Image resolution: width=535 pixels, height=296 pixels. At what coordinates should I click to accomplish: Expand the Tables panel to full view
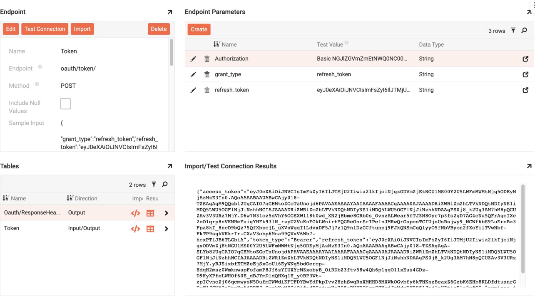click(x=169, y=166)
